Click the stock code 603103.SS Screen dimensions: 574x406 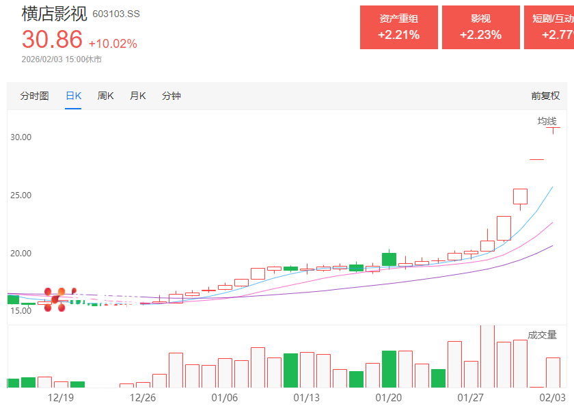pos(115,14)
